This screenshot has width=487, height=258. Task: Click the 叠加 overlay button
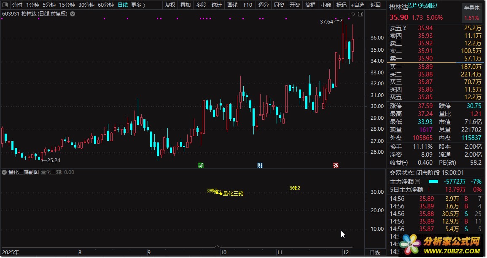(x=186, y=5)
